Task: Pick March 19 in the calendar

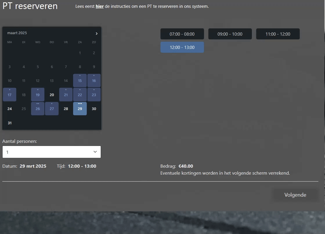Action: click(x=38, y=95)
